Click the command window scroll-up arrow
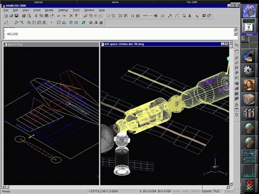The height and width of the screenshot is (194, 259). point(236,29)
